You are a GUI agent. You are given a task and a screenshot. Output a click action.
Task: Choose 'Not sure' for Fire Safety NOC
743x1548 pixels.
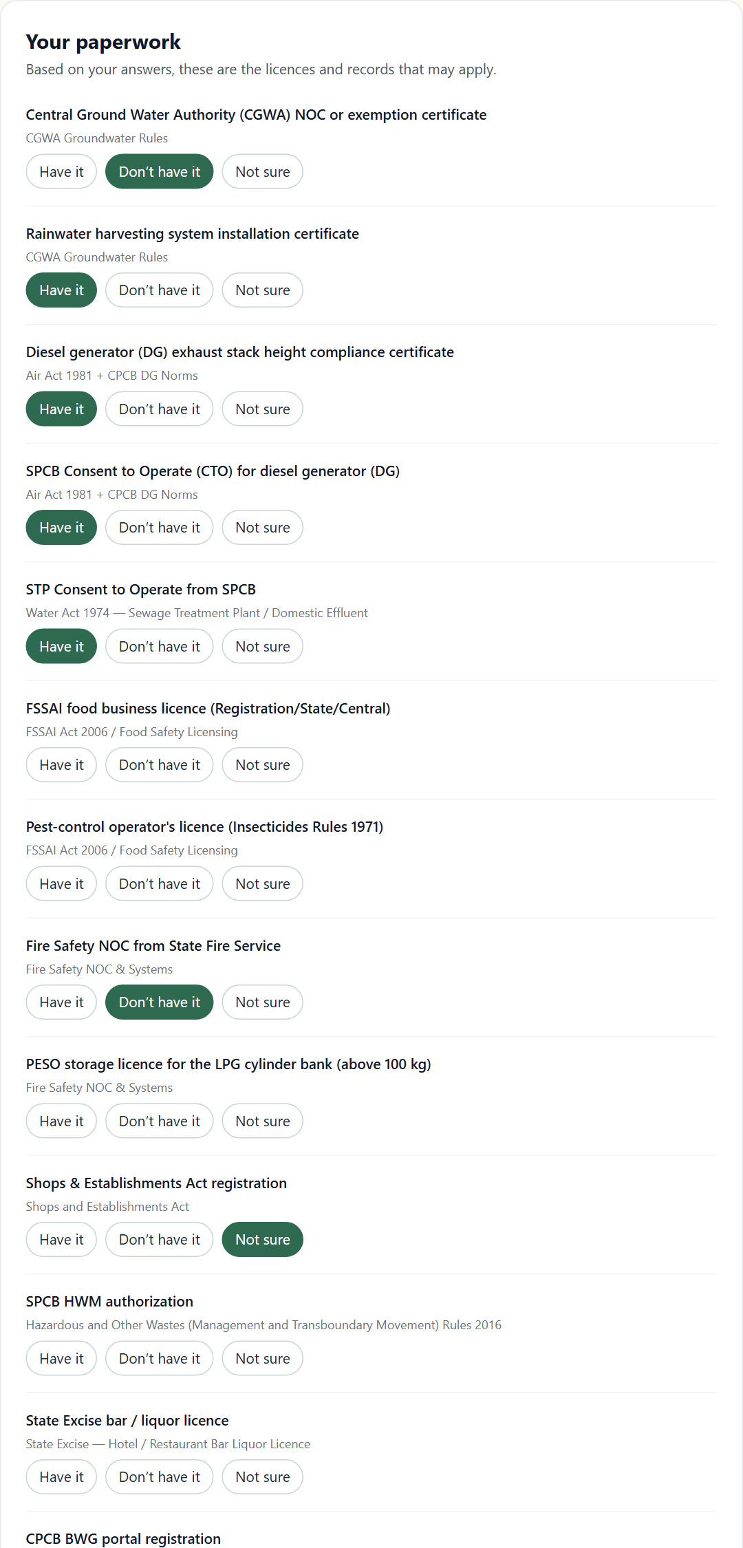(x=262, y=1002)
